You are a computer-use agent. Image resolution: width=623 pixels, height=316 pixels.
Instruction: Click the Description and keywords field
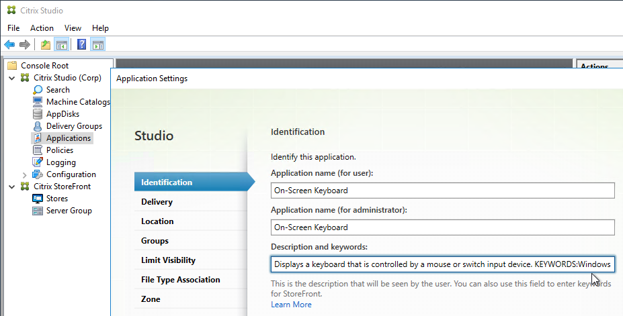443,264
